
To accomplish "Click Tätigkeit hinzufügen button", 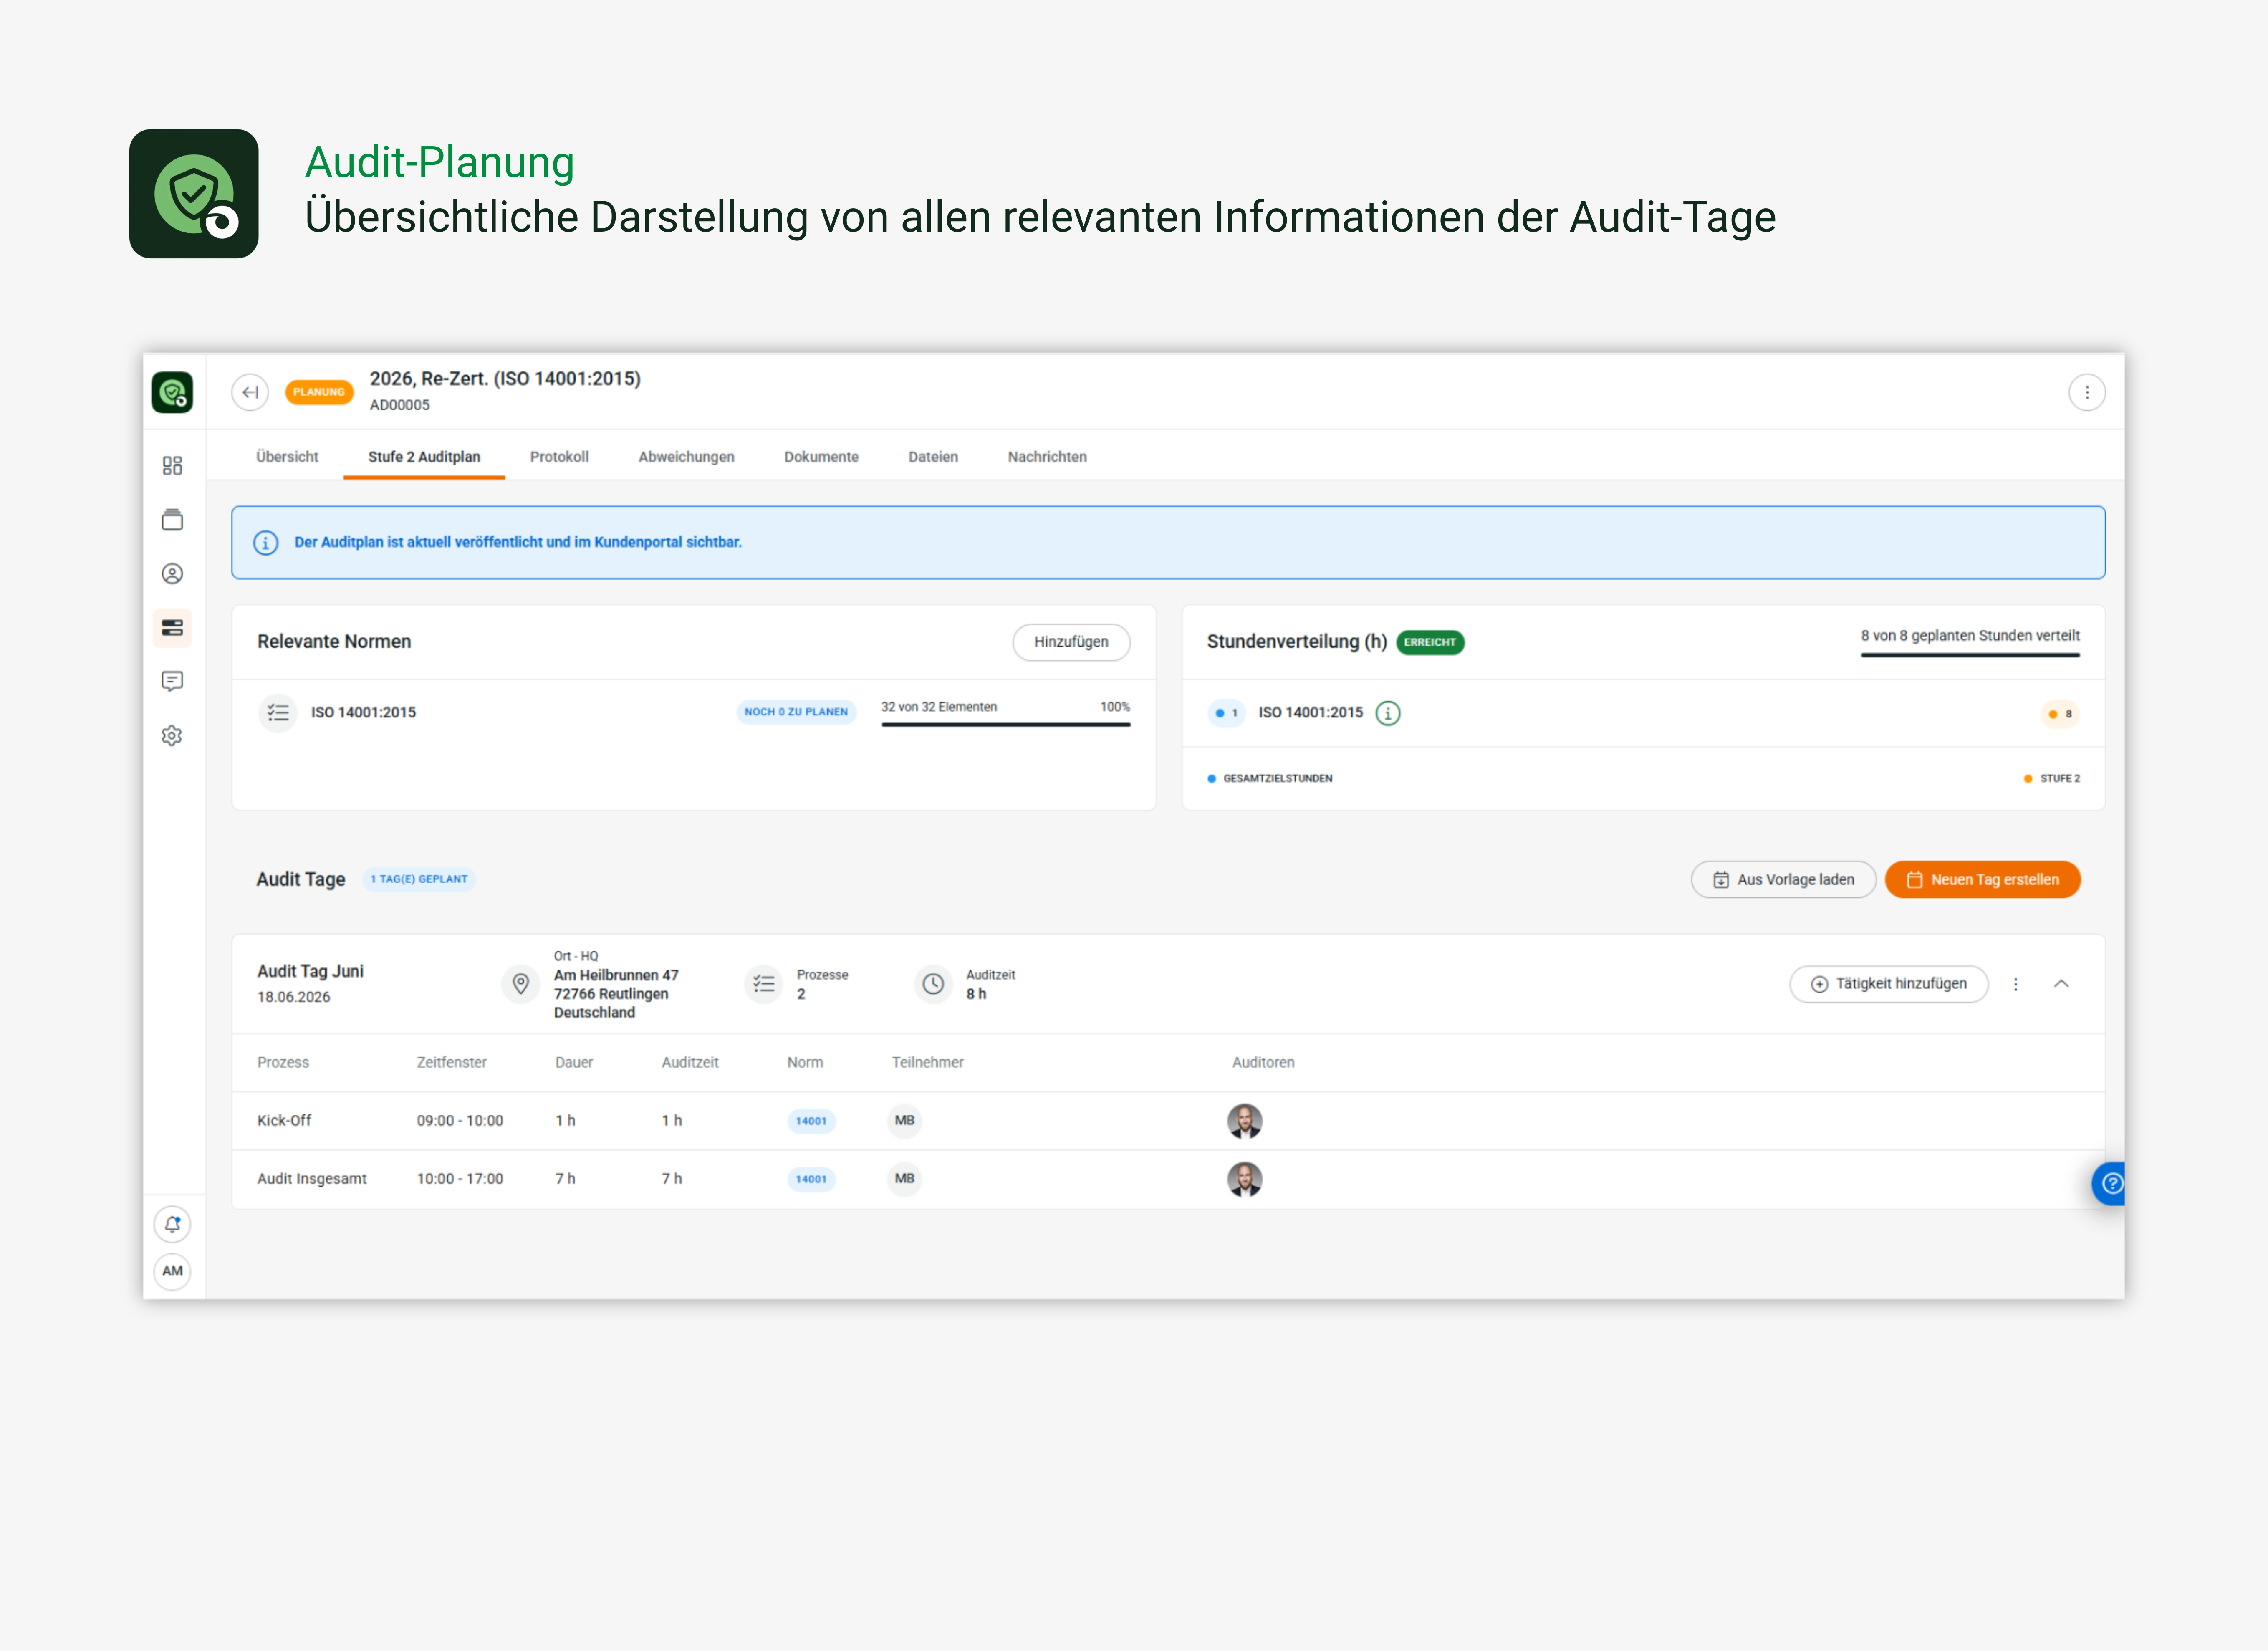I will click(1888, 984).
